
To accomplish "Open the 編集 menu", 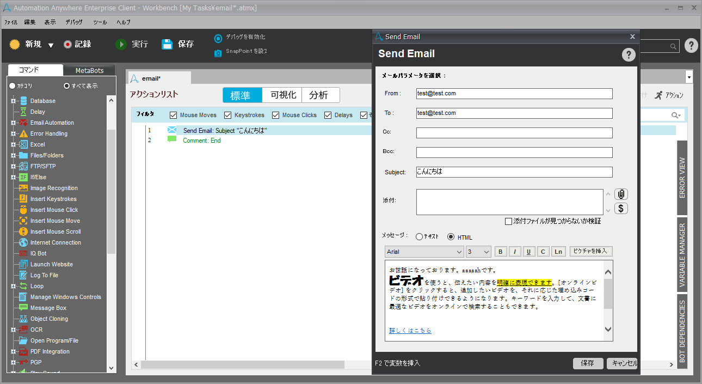I will pyautogui.click(x=30, y=22).
